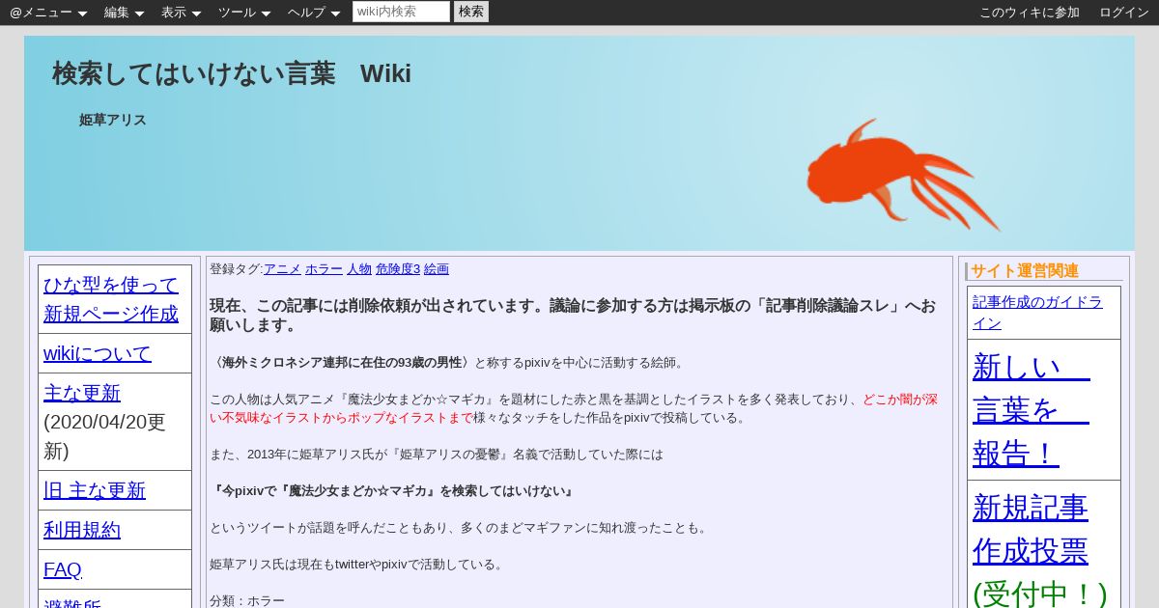Click the 分類：ホラー classification line
1159x608 pixels.
pyautogui.click(x=247, y=600)
